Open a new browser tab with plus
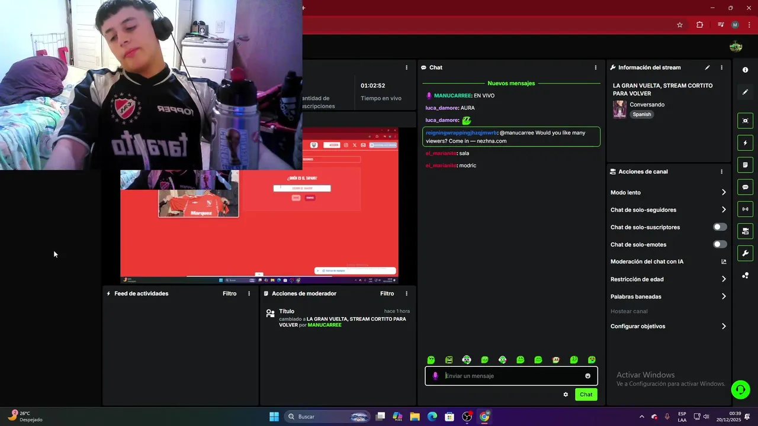The height and width of the screenshot is (426, 758). point(304,8)
